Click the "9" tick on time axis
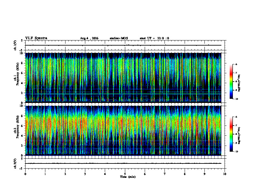 (x=204, y=174)
